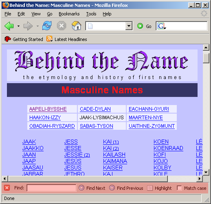This screenshot has height=204, width=211.
Task: Click the JESSIE (2) name link
Action: point(77,155)
